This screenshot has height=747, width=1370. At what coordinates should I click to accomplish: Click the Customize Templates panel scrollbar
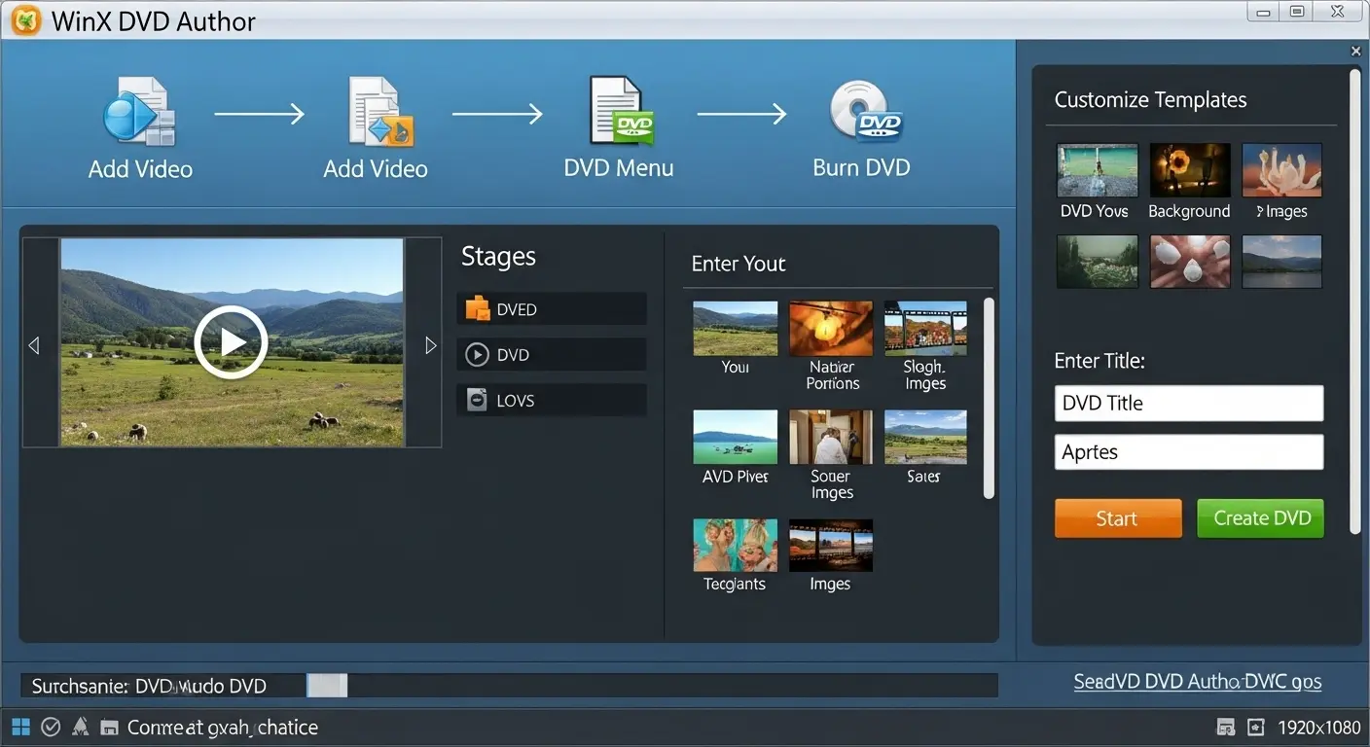(1354, 302)
